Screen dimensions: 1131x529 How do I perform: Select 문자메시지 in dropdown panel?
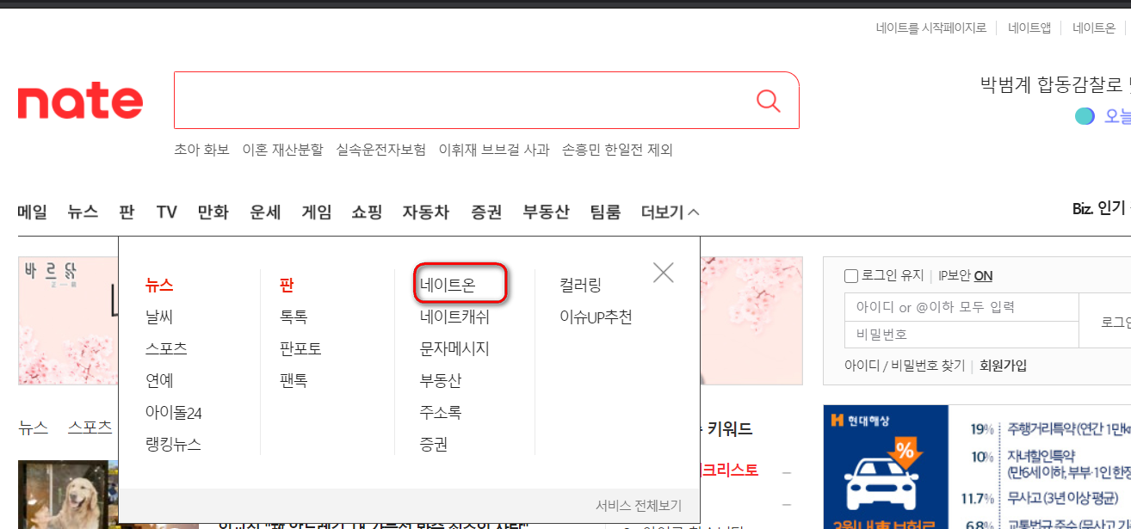(x=454, y=348)
